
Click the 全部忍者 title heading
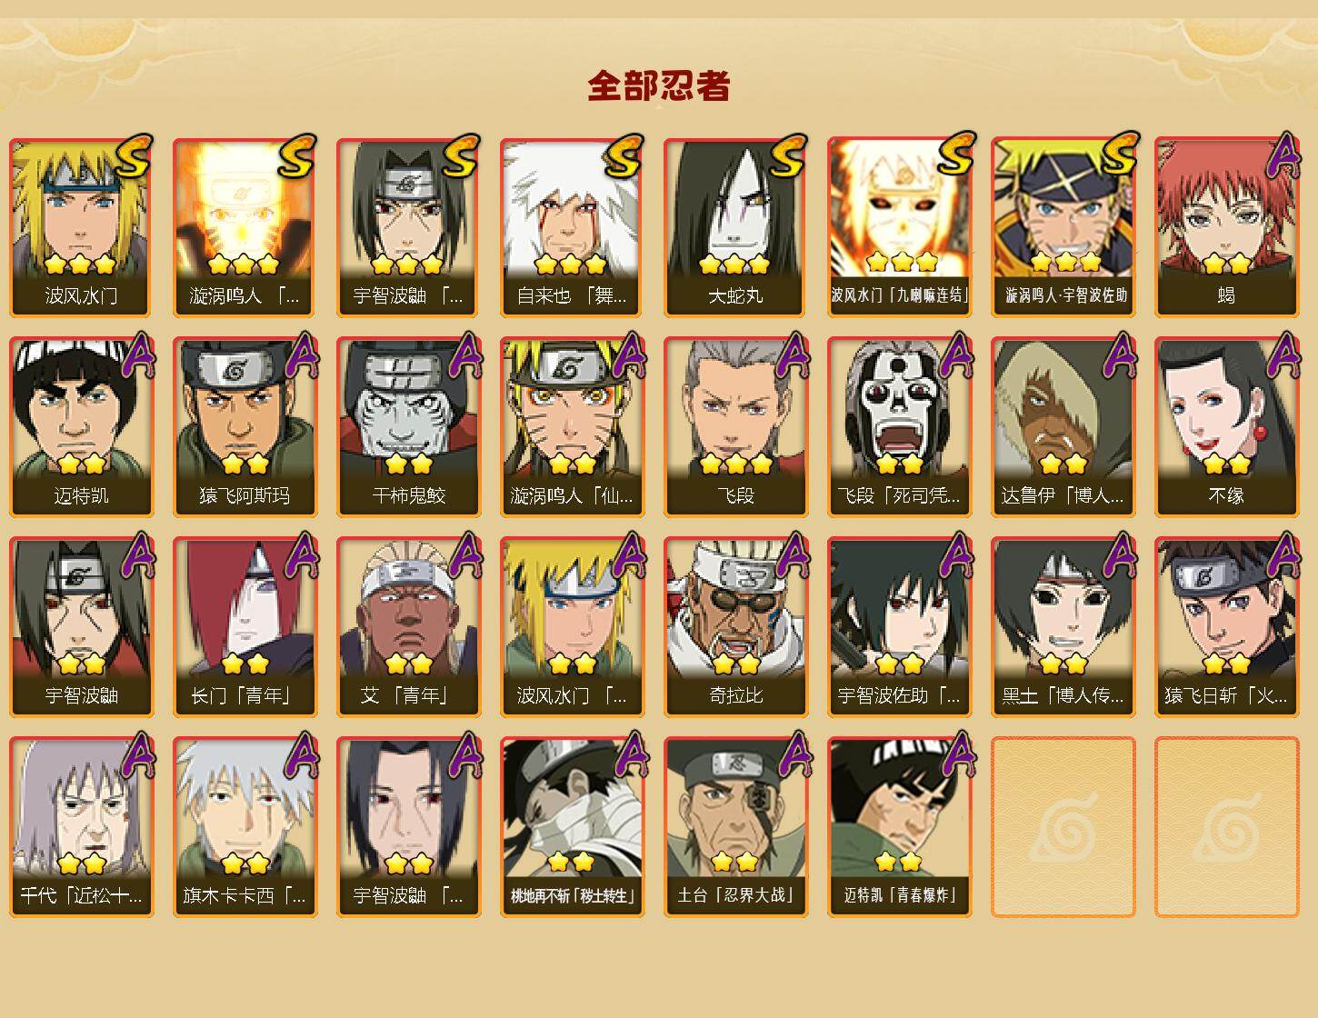659,85
